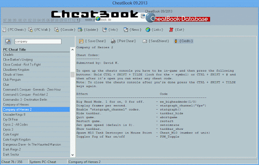The height and width of the screenshot is (165, 259).
Task: Open the PC Walk label
Action: [x=42, y=30]
